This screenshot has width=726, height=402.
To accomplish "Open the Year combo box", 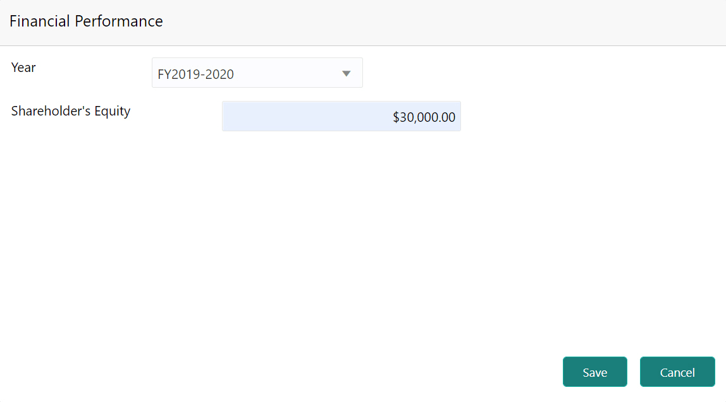I will pos(257,73).
